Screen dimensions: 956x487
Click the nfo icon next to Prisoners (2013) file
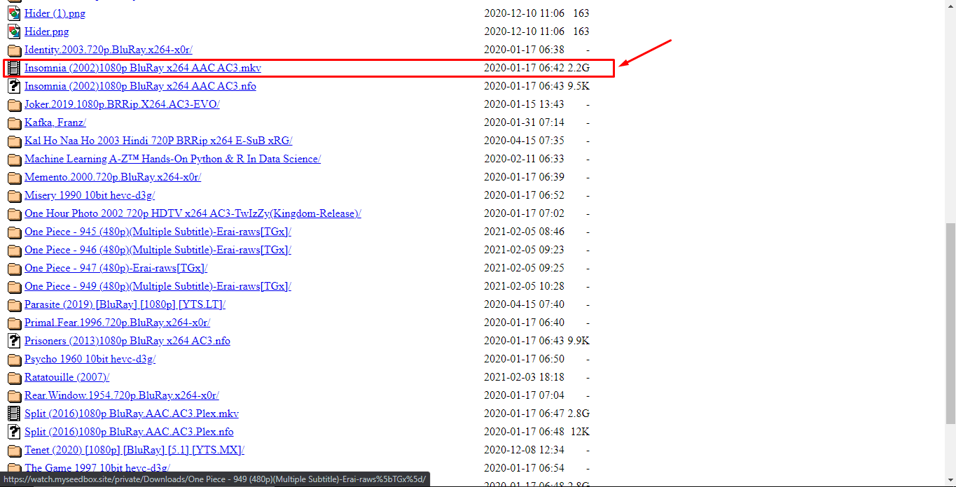pos(14,341)
